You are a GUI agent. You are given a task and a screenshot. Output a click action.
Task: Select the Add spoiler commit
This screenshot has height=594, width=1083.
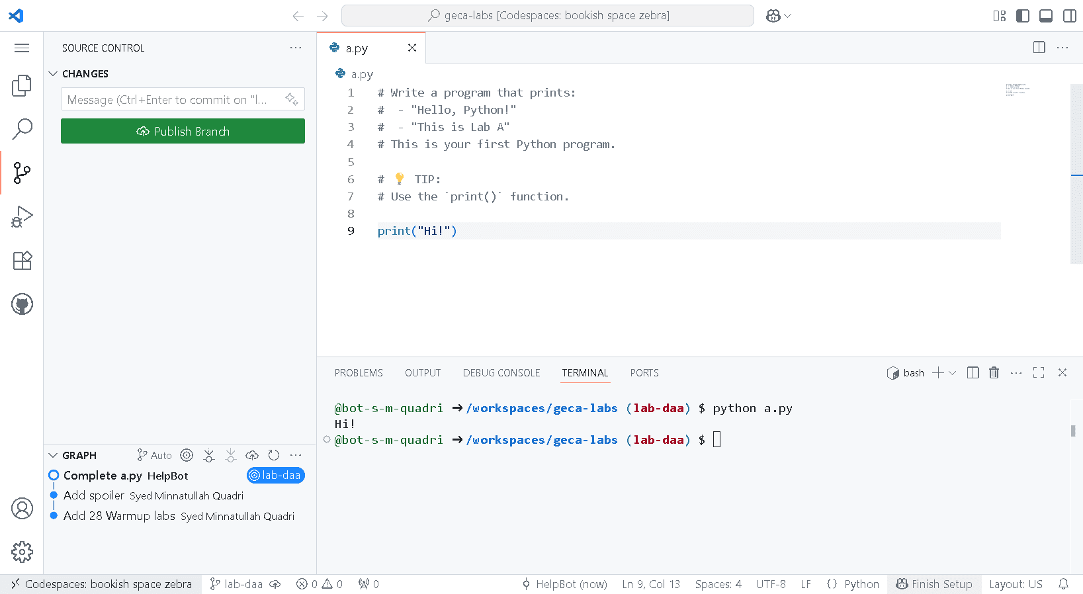tap(179, 495)
